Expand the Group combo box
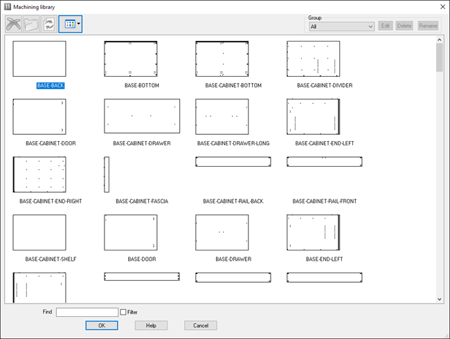This screenshot has width=450, height=339. 370,26
